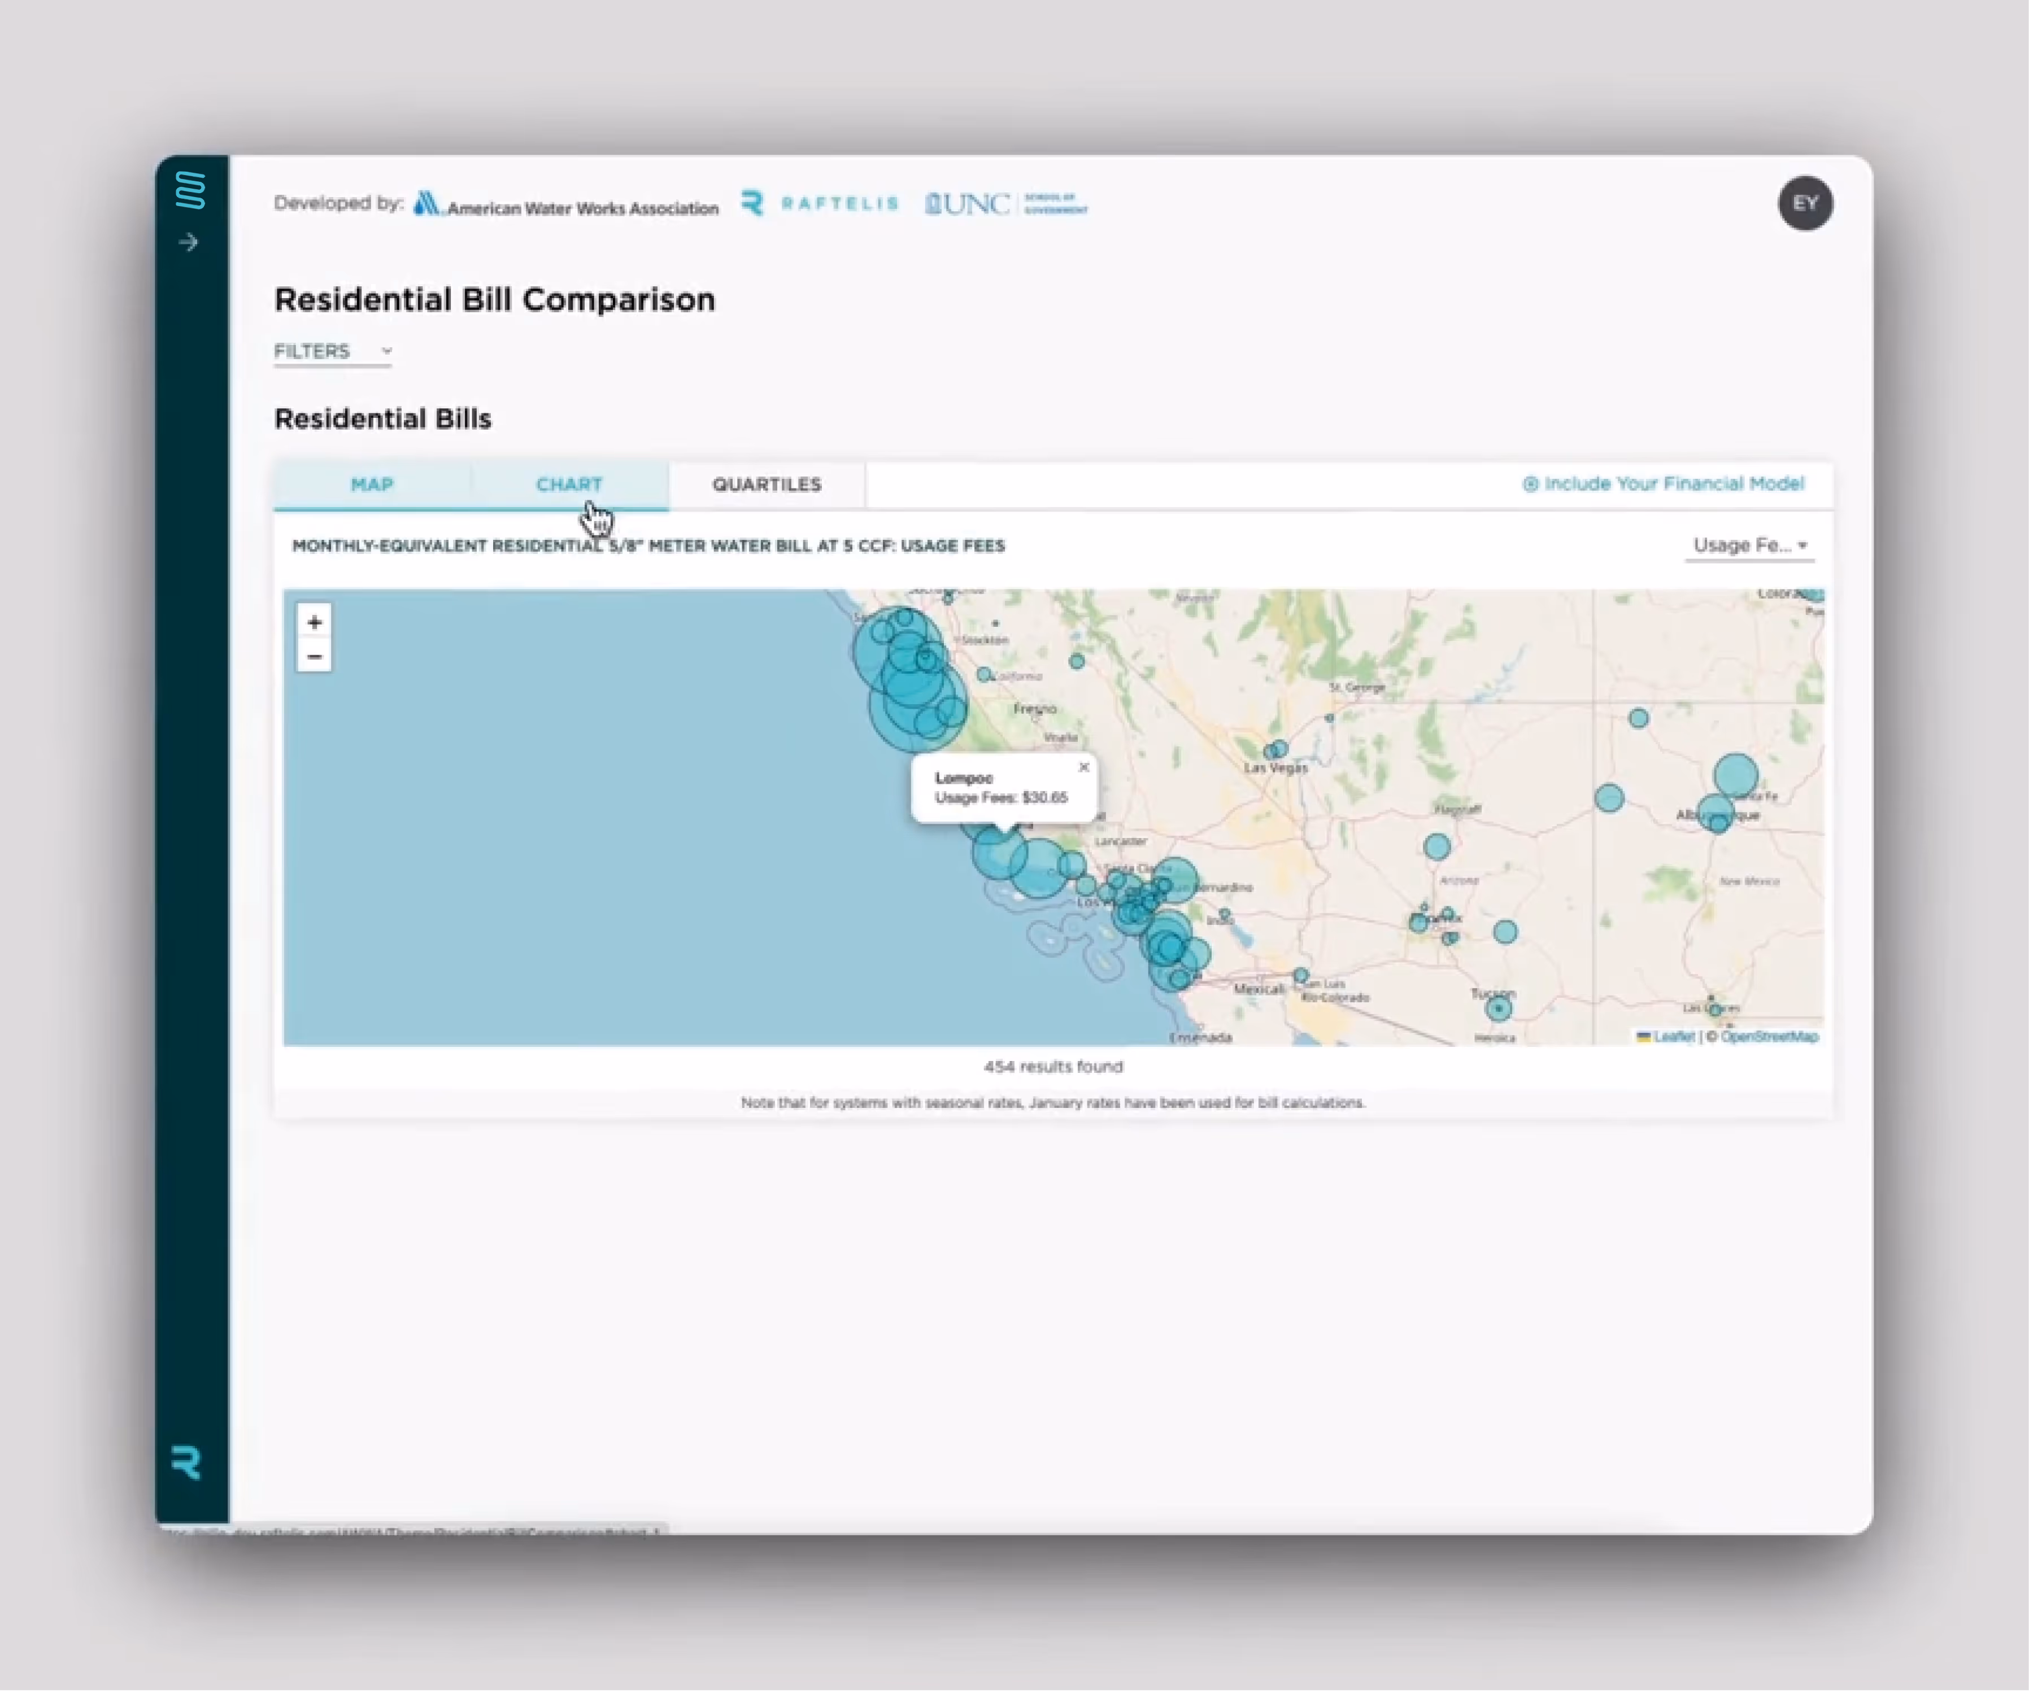
Task: Zoom in on the map
Action: coord(314,622)
